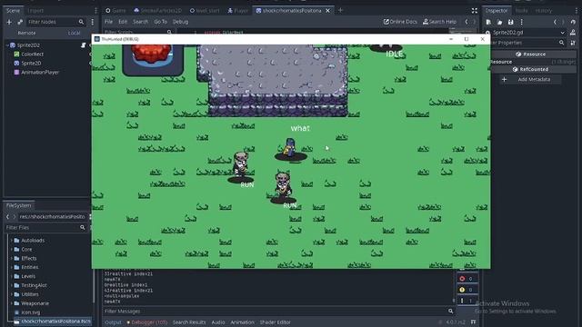This screenshot has width=582, height=327.
Task: Add a new node with plus icon
Action: pyautogui.click(x=9, y=22)
